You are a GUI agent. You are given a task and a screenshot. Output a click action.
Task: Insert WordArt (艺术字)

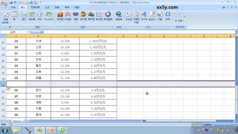tap(144, 17)
